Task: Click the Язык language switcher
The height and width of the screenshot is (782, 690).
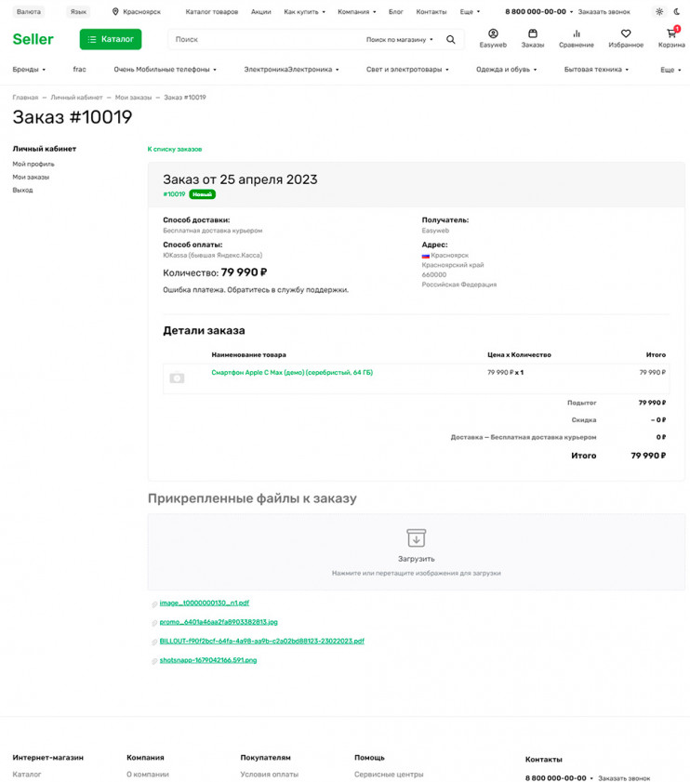Action: coord(78,11)
